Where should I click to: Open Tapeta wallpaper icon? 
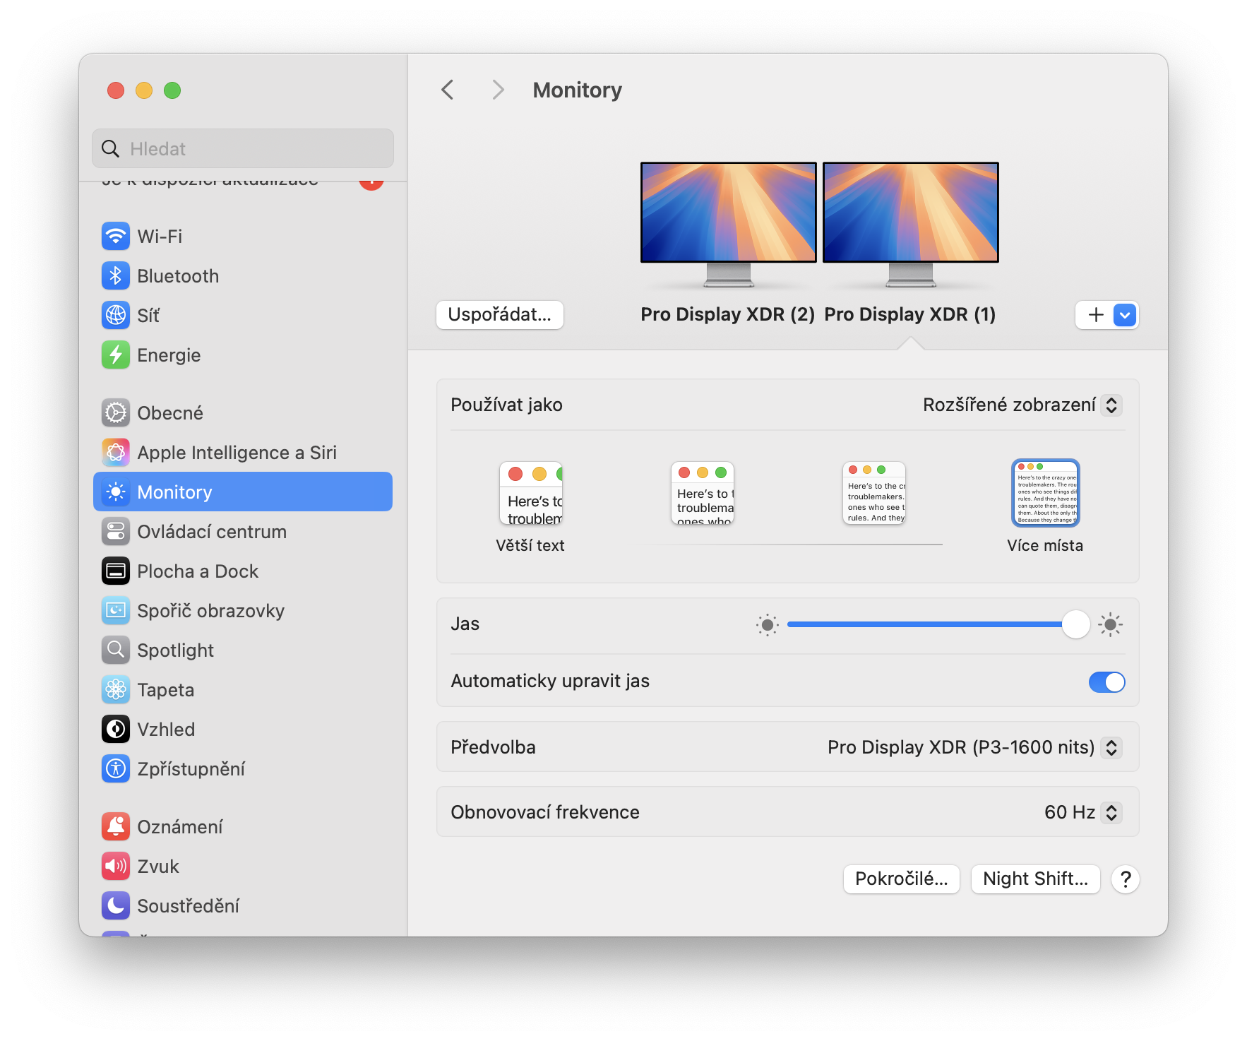click(x=116, y=690)
